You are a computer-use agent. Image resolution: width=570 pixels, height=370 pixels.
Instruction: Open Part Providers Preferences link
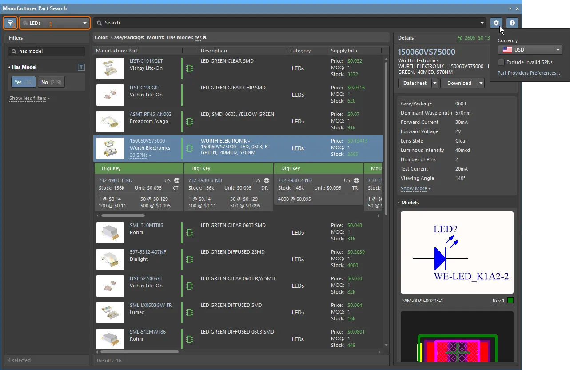[529, 73]
